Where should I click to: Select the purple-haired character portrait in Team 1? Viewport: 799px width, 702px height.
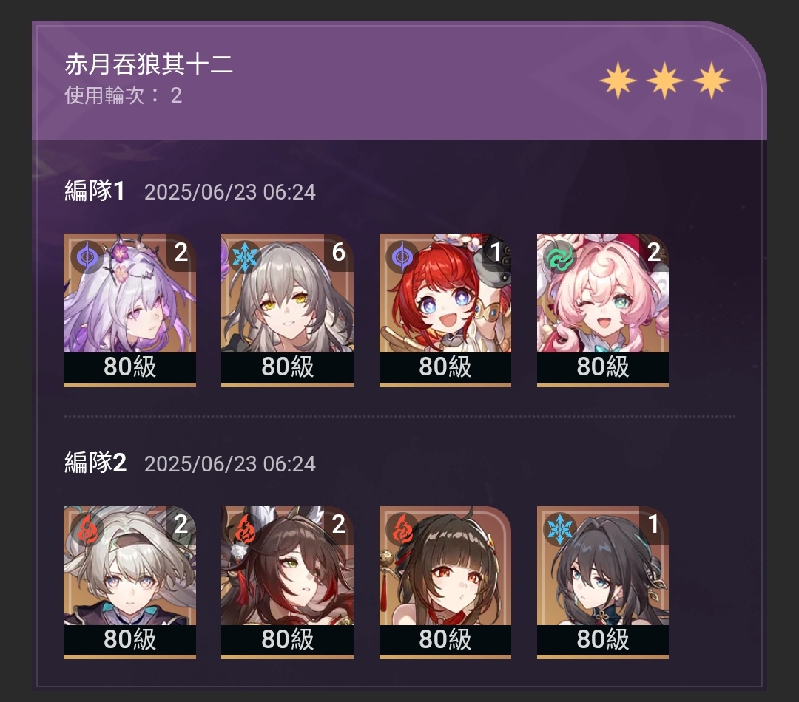(x=130, y=310)
